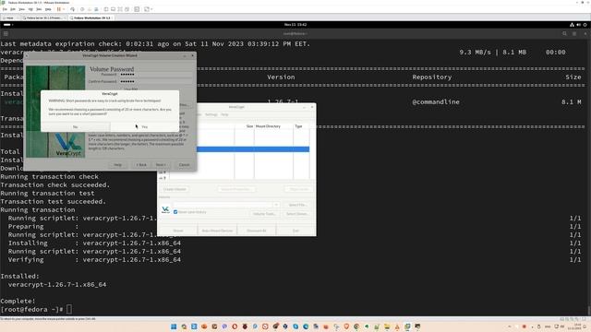Click Exit button in VeraCrypt main window
Screen dimensions: 591x332
(x=295, y=231)
